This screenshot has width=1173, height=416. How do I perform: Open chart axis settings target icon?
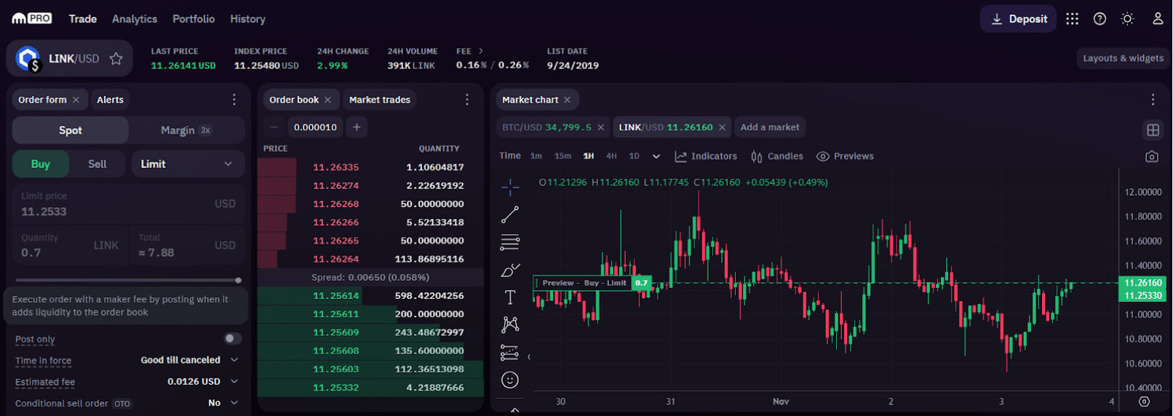[1144, 401]
